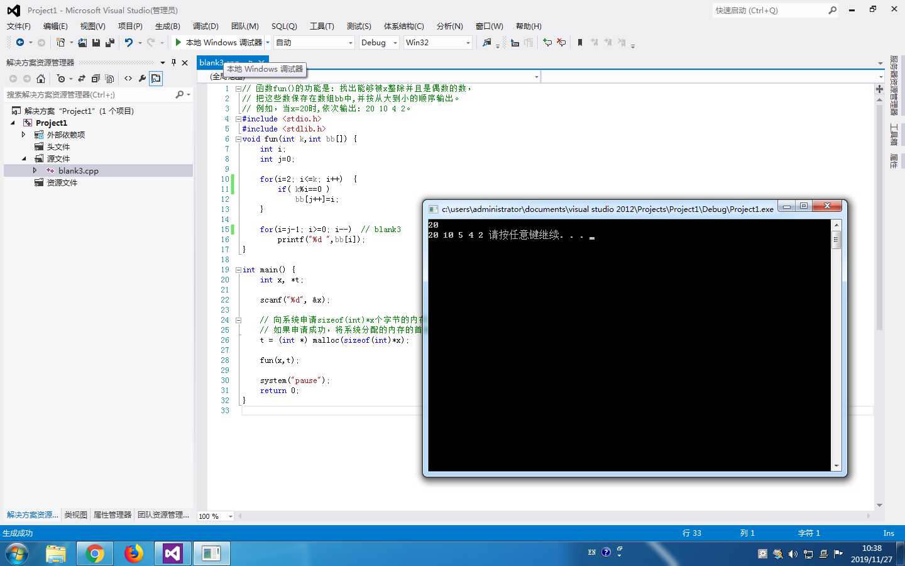Click the pending changes filter clock icon

coord(61,79)
